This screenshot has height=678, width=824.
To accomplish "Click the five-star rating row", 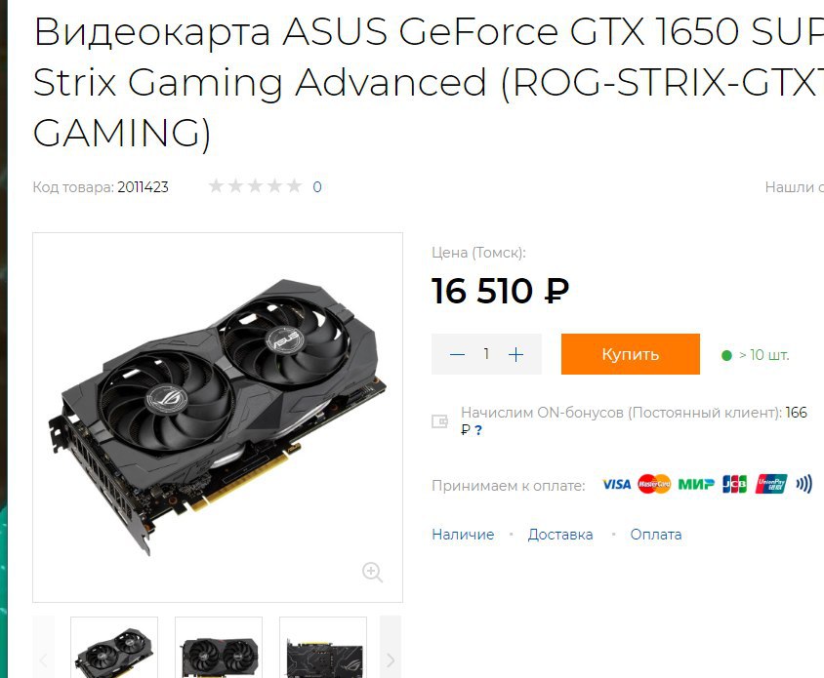I will pos(256,186).
